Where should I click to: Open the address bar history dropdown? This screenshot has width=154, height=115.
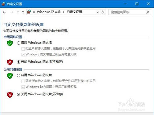98,12
